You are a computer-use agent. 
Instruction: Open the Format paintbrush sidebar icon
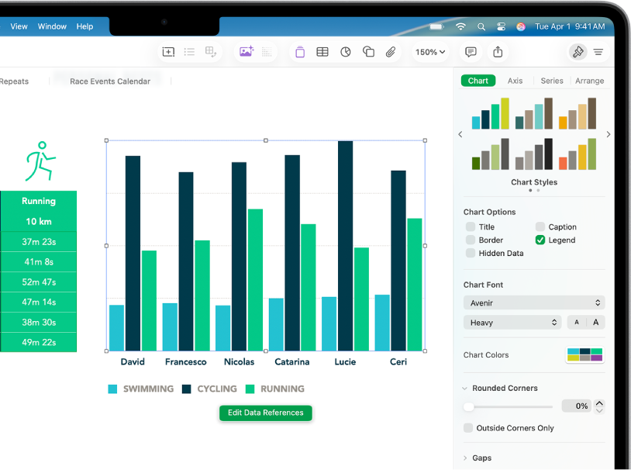click(578, 51)
